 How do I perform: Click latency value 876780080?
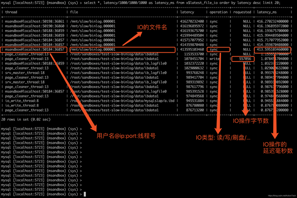click(195, 105)
